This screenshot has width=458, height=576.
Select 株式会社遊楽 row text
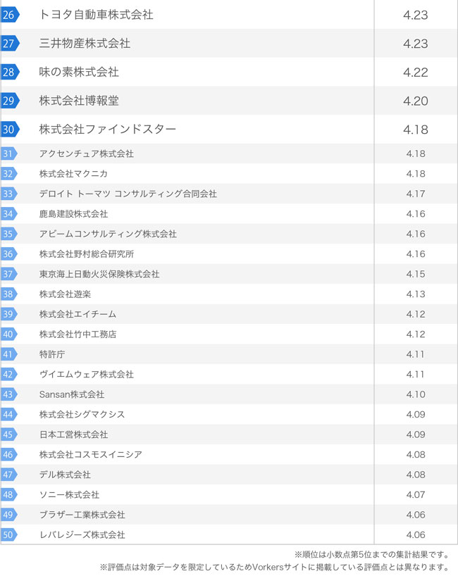click(65, 294)
